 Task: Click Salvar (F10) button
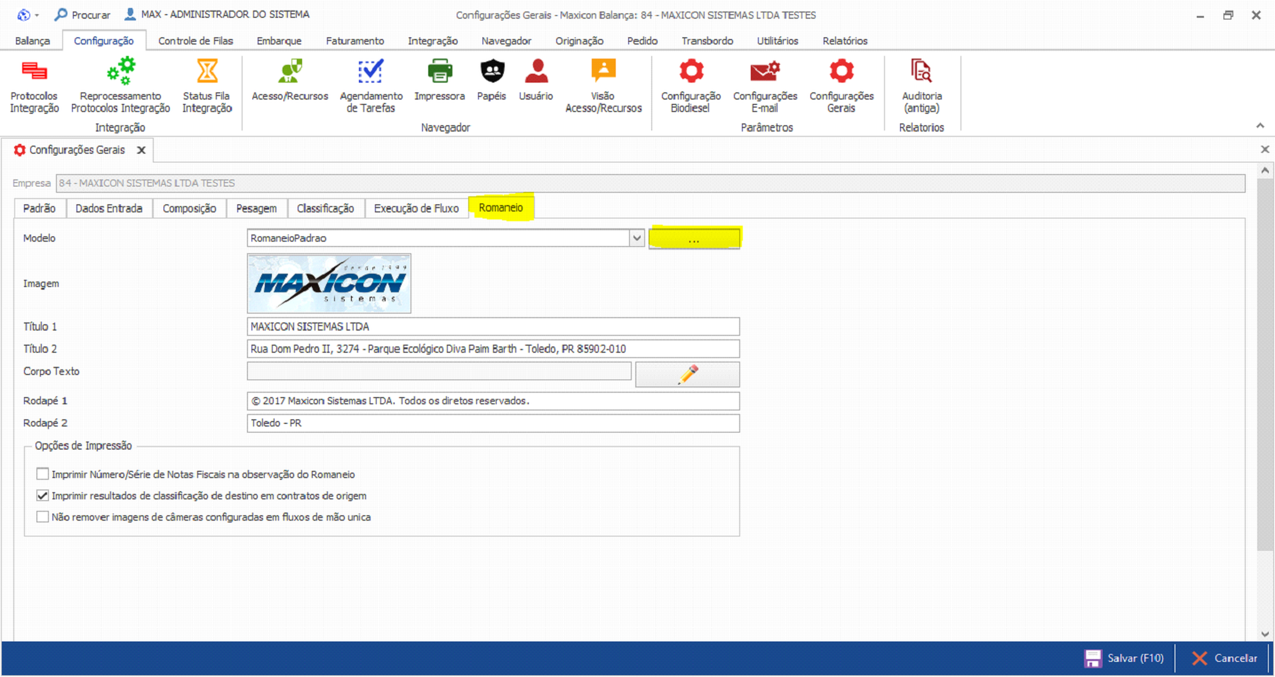(1124, 658)
